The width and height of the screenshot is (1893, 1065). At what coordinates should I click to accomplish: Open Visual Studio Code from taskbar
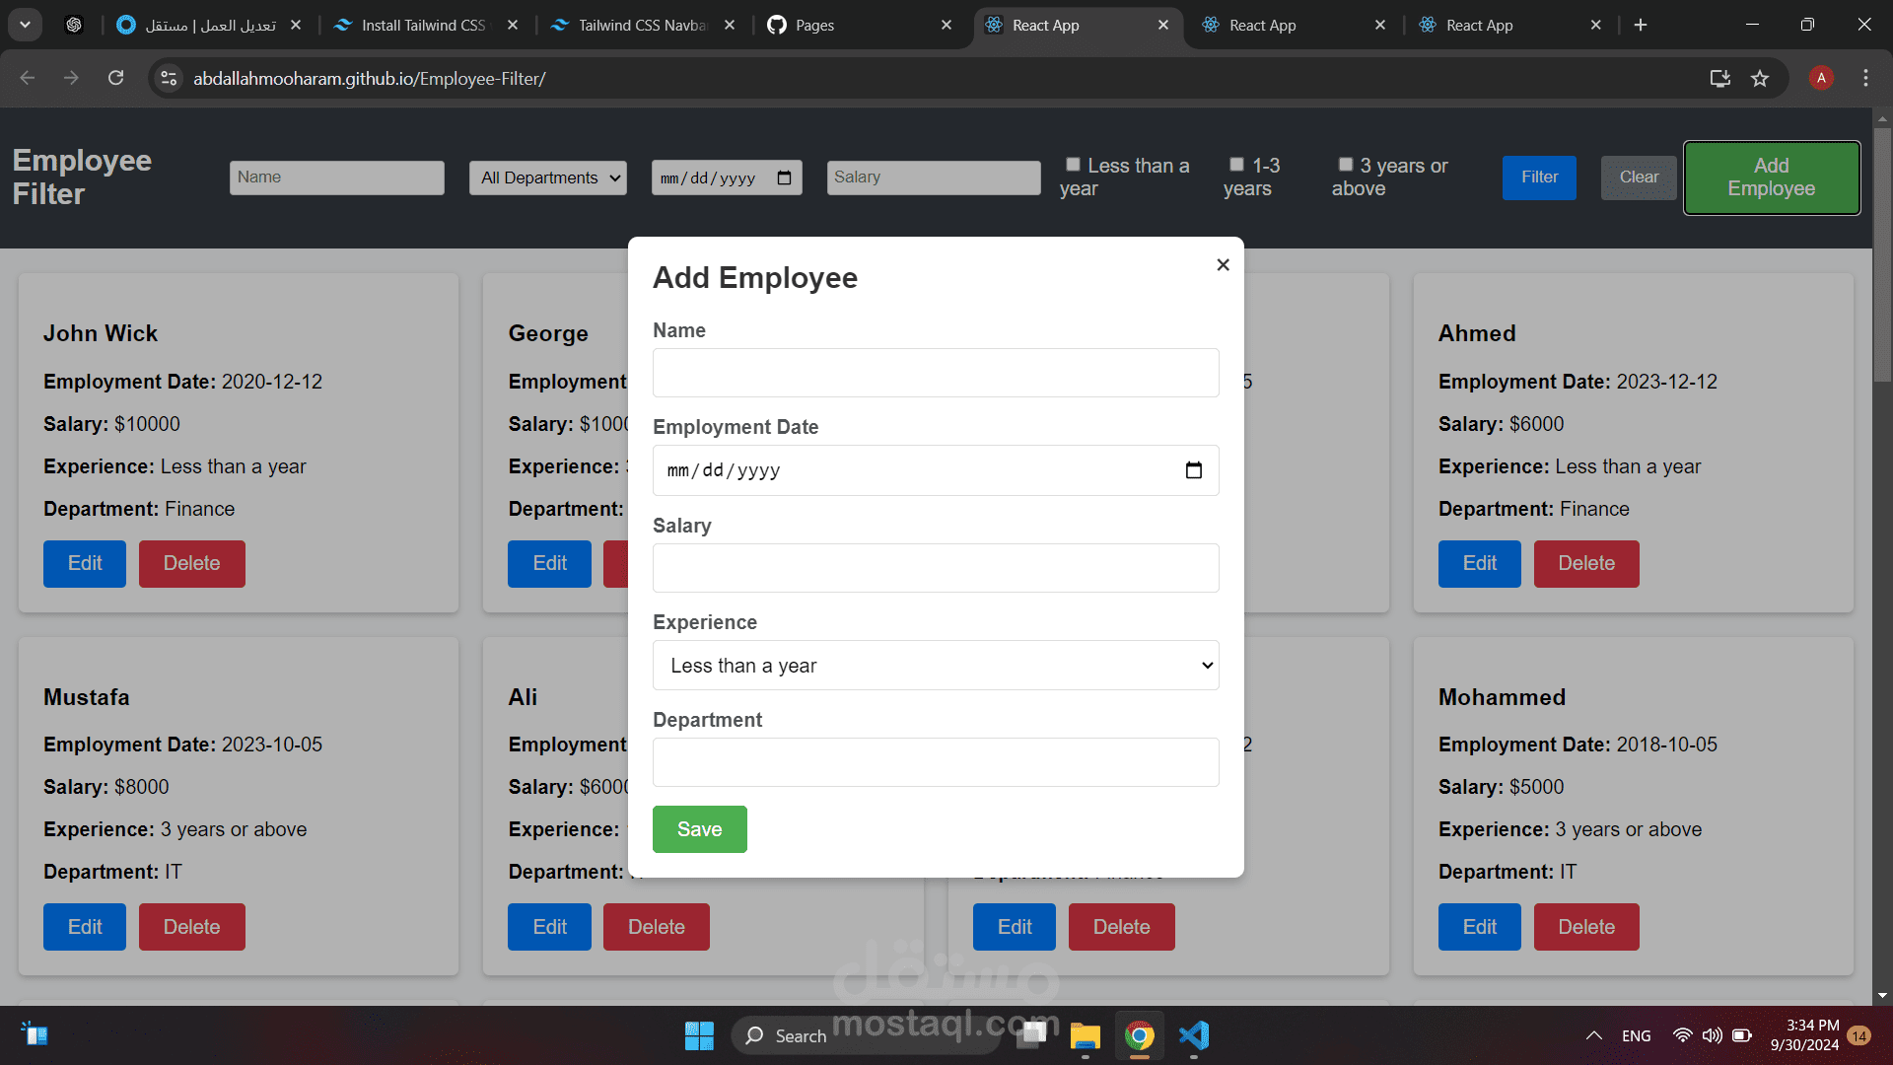click(1193, 1035)
